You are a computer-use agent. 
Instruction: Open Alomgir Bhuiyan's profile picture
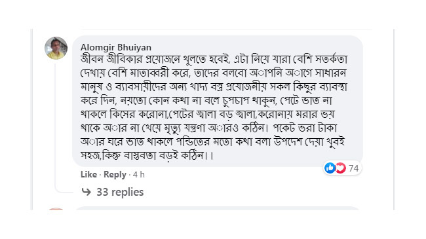(x=56, y=48)
